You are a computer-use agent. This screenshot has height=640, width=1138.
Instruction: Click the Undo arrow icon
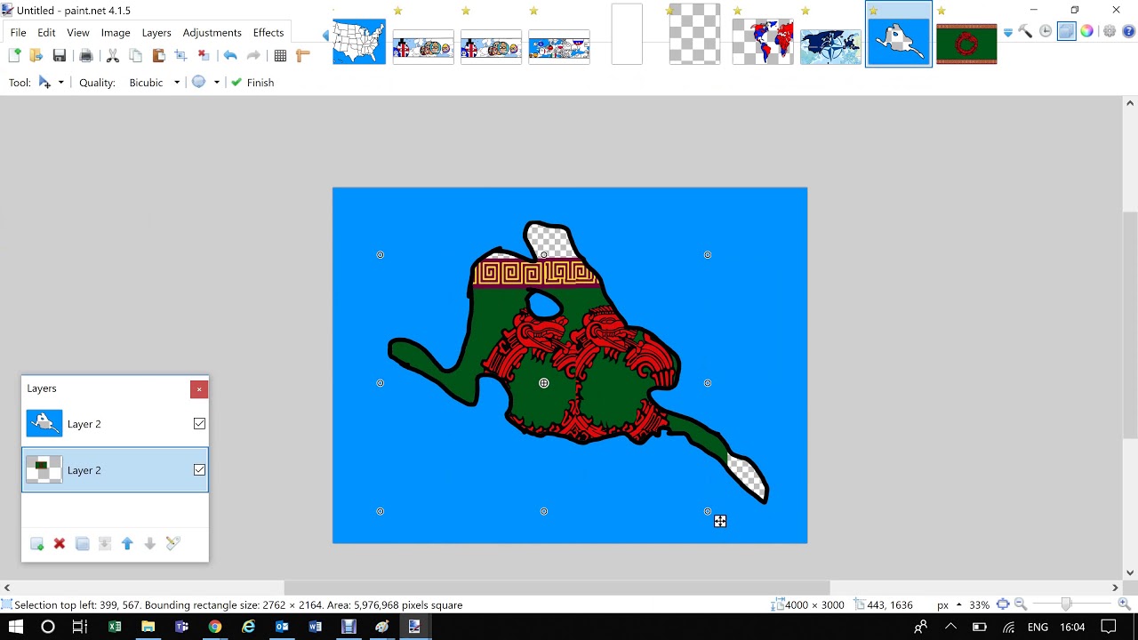(x=230, y=56)
